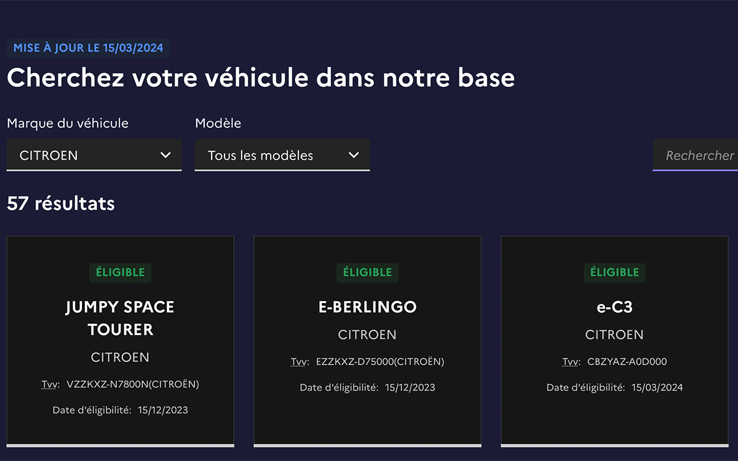738x461 pixels.
Task: Open the Tvv abbreviation on JUMPY SPACE TOURER
Action: coord(51,384)
